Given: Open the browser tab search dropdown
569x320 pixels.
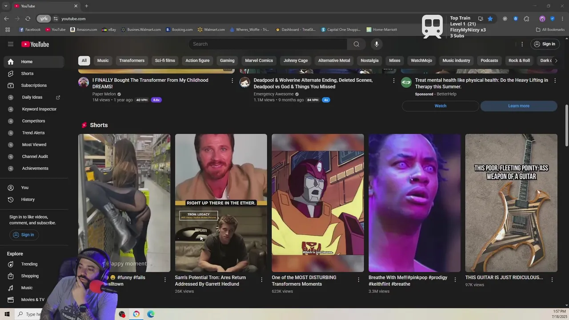Looking at the screenshot, I should (x=6, y=6).
